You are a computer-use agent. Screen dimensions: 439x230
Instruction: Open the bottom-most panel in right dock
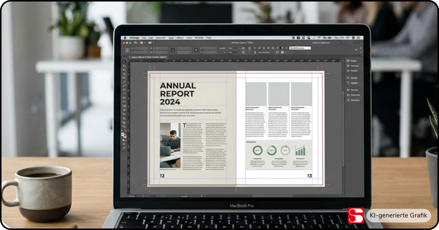coord(353,100)
